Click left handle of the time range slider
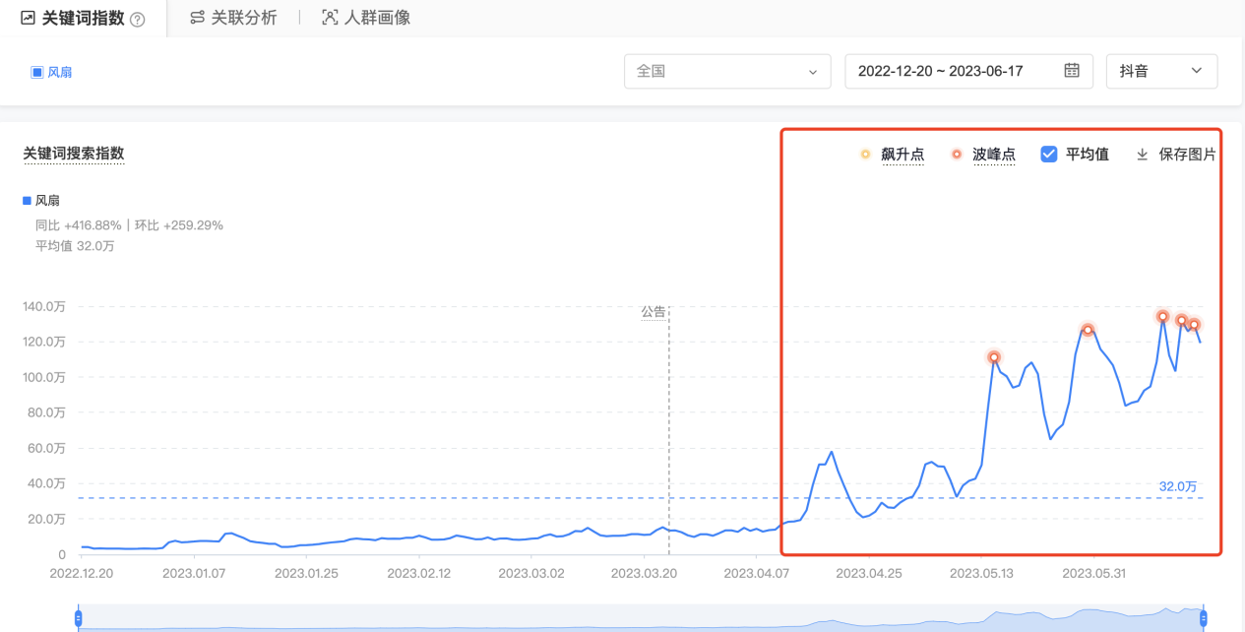 pyautogui.click(x=78, y=618)
